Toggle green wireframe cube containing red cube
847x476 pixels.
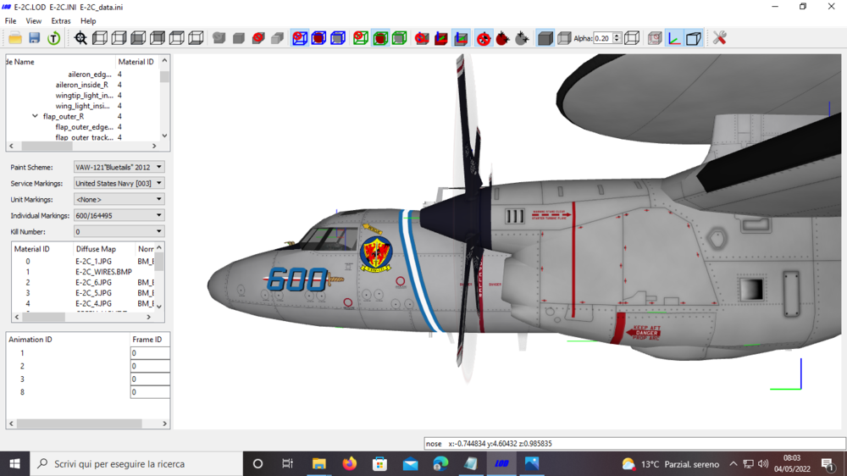(380, 38)
